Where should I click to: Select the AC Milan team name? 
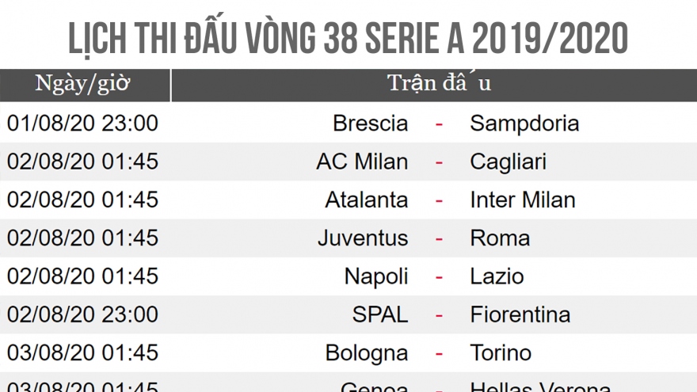[x=362, y=162]
